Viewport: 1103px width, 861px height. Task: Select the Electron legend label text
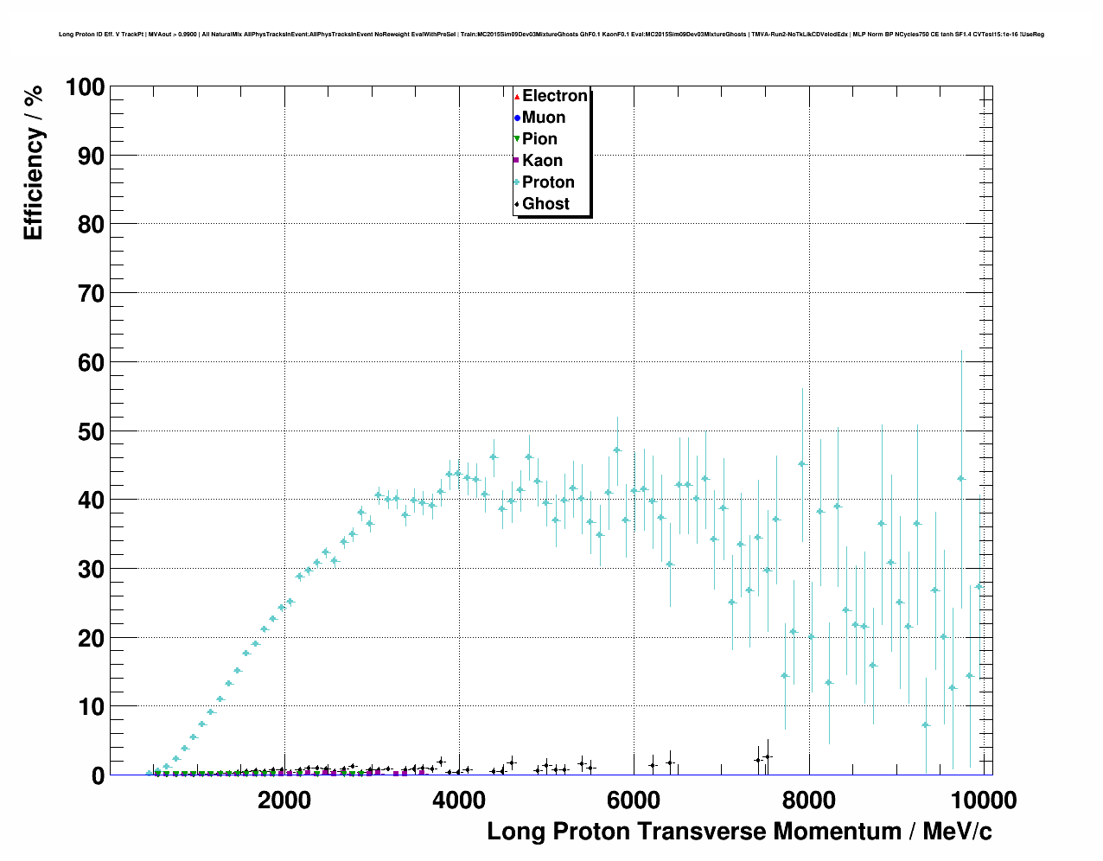pyautogui.click(x=555, y=96)
